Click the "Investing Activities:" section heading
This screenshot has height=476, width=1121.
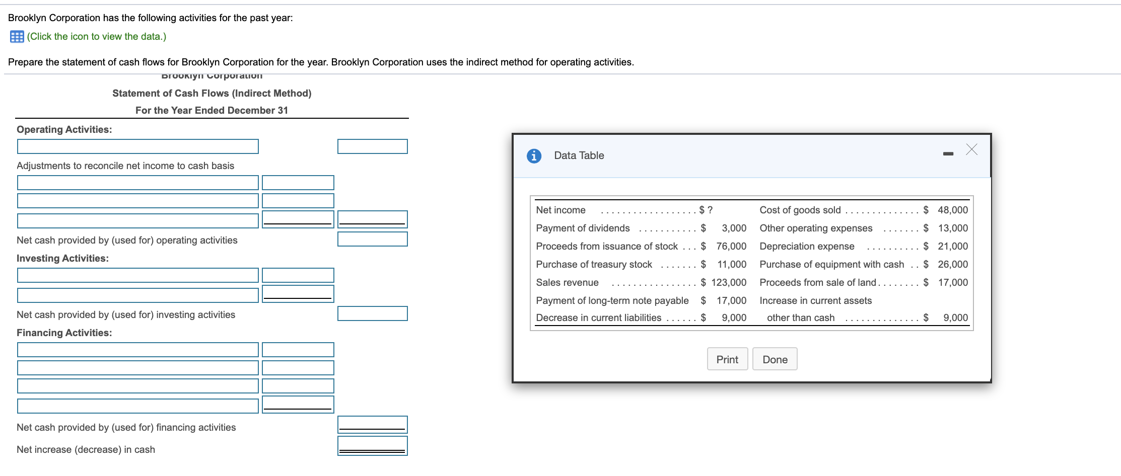pos(62,258)
